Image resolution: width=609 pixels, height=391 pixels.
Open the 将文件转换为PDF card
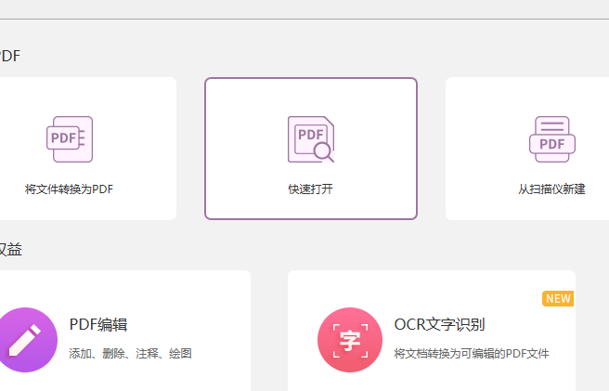[88, 149]
